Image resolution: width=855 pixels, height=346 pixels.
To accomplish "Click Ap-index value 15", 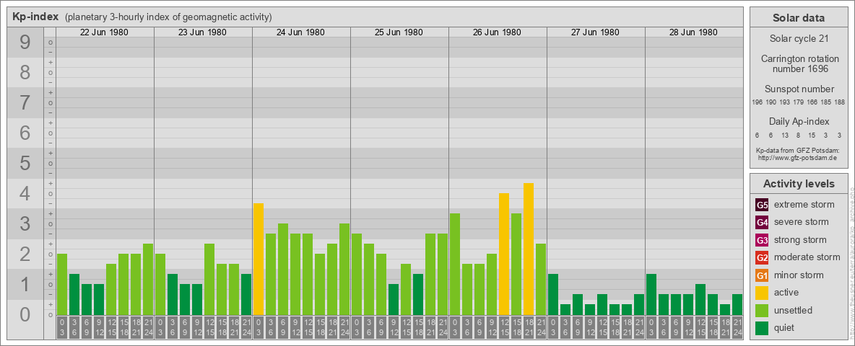I will (x=812, y=135).
